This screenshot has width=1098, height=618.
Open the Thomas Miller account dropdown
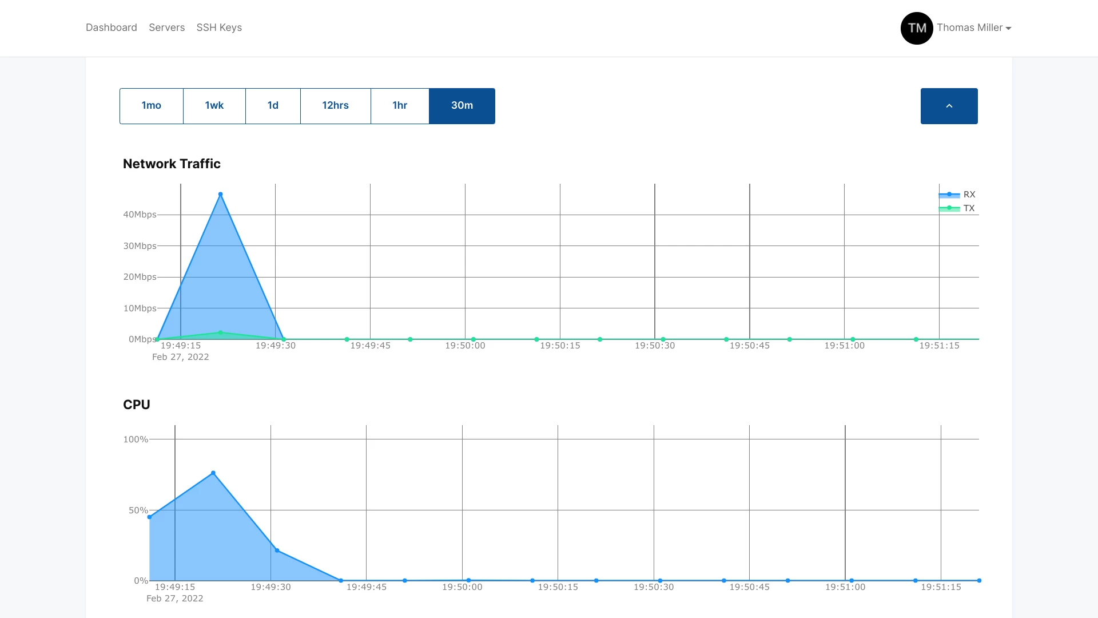[x=974, y=28]
